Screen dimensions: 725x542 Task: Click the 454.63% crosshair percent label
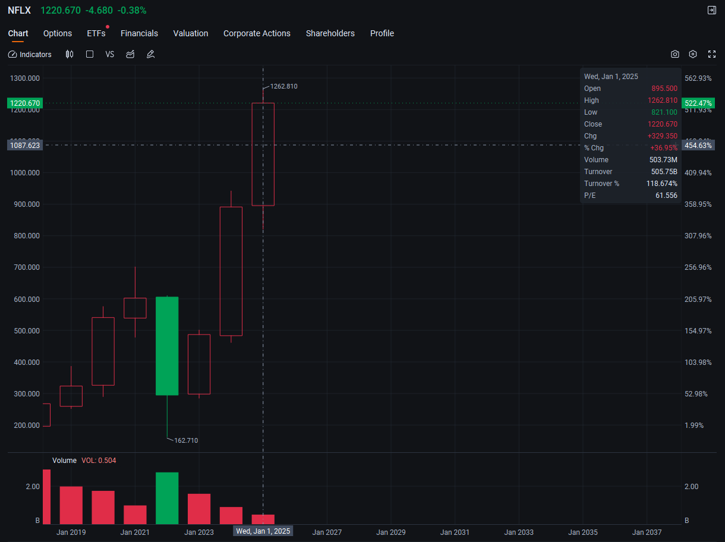click(698, 145)
